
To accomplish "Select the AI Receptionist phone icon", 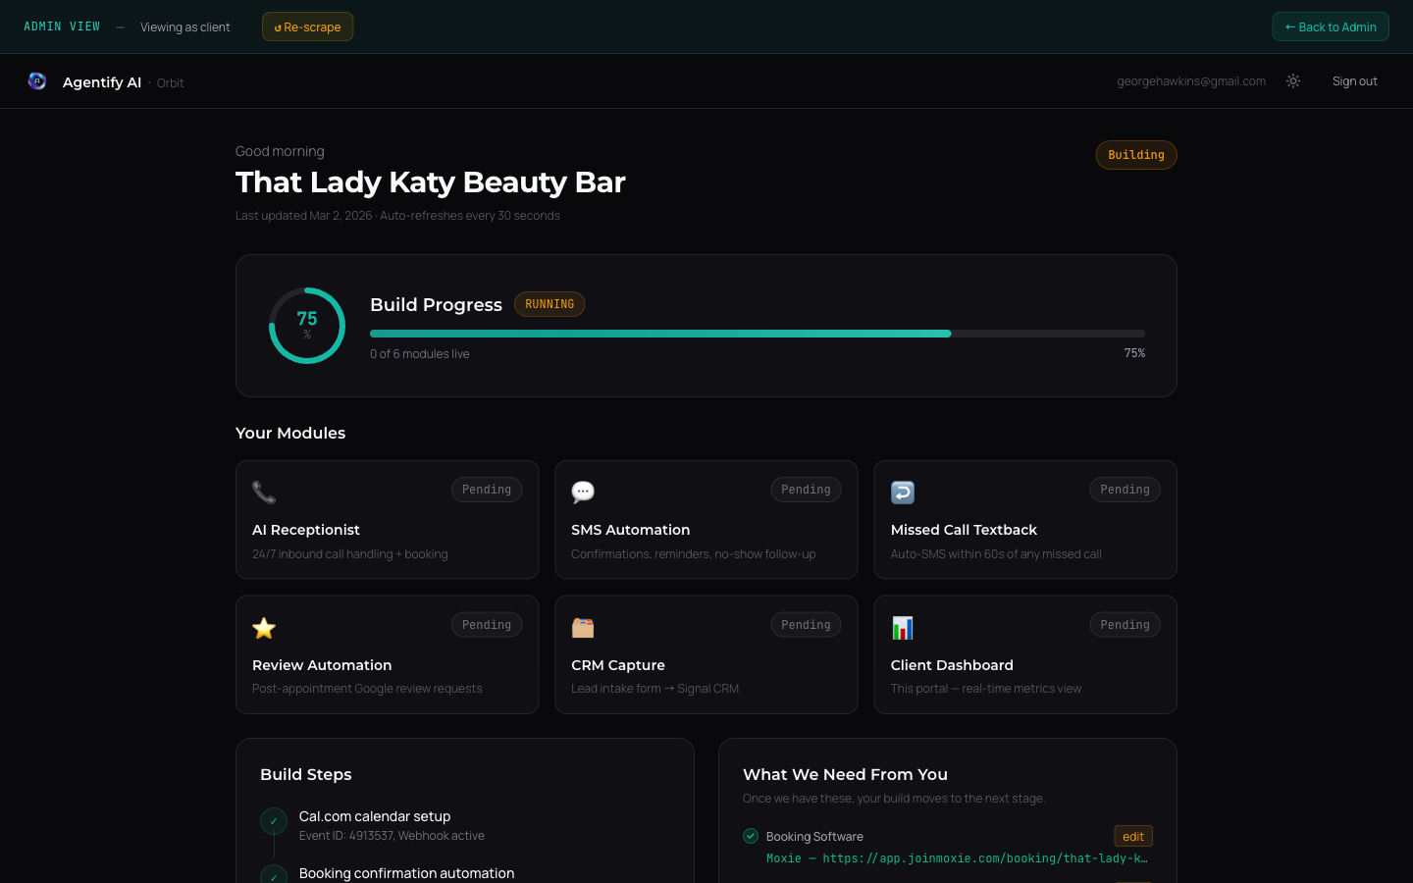I will pyautogui.click(x=263, y=492).
